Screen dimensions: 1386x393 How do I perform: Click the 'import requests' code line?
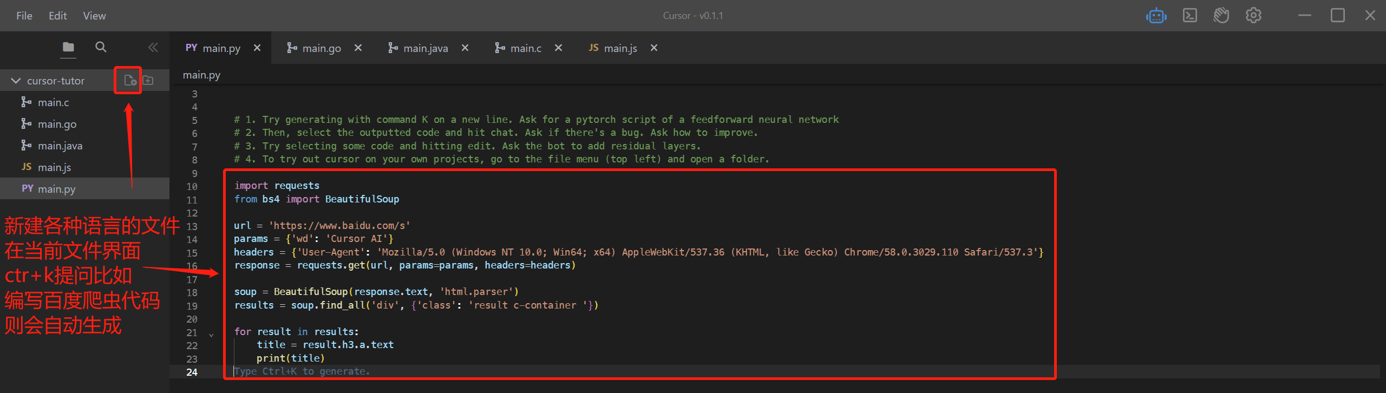point(277,186)
